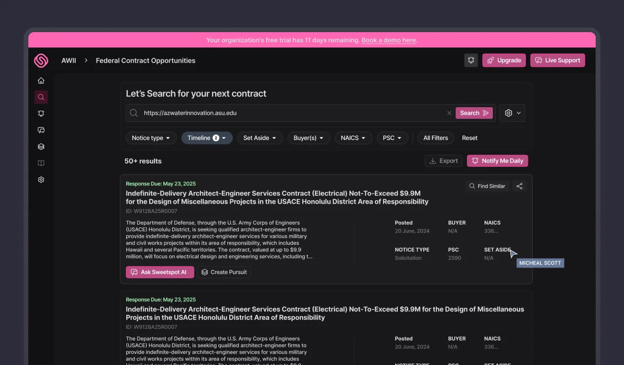
Task: Click the Let's Search heading
Action: (x=196, y=94)
